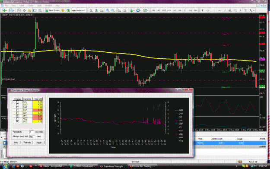Click the MetaEditor yellow diamond icon
Image resolution: width=270 pixels, height=169 pixels.
pos(63,10)
